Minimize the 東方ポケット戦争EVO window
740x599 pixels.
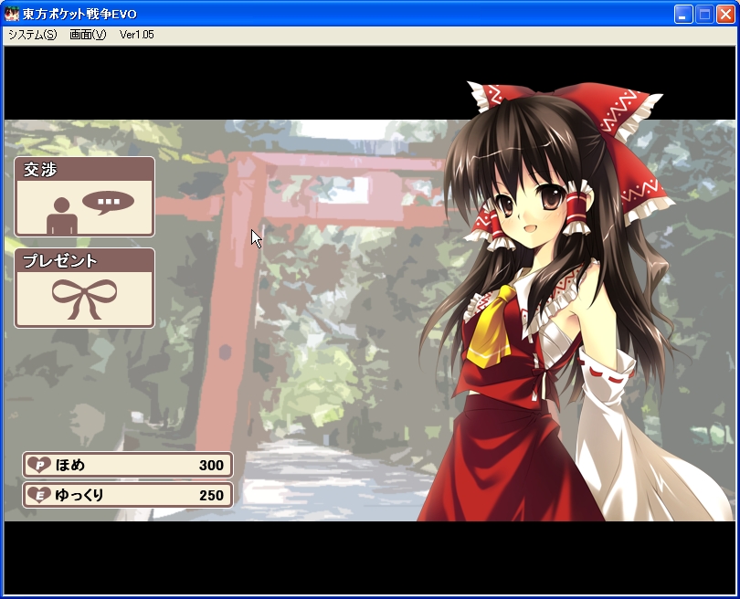tap(682, 14)
